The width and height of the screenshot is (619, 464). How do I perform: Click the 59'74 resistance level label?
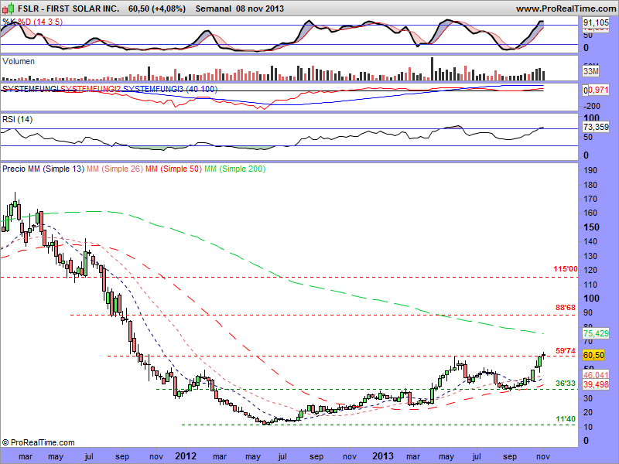click(x=566, y=351)
